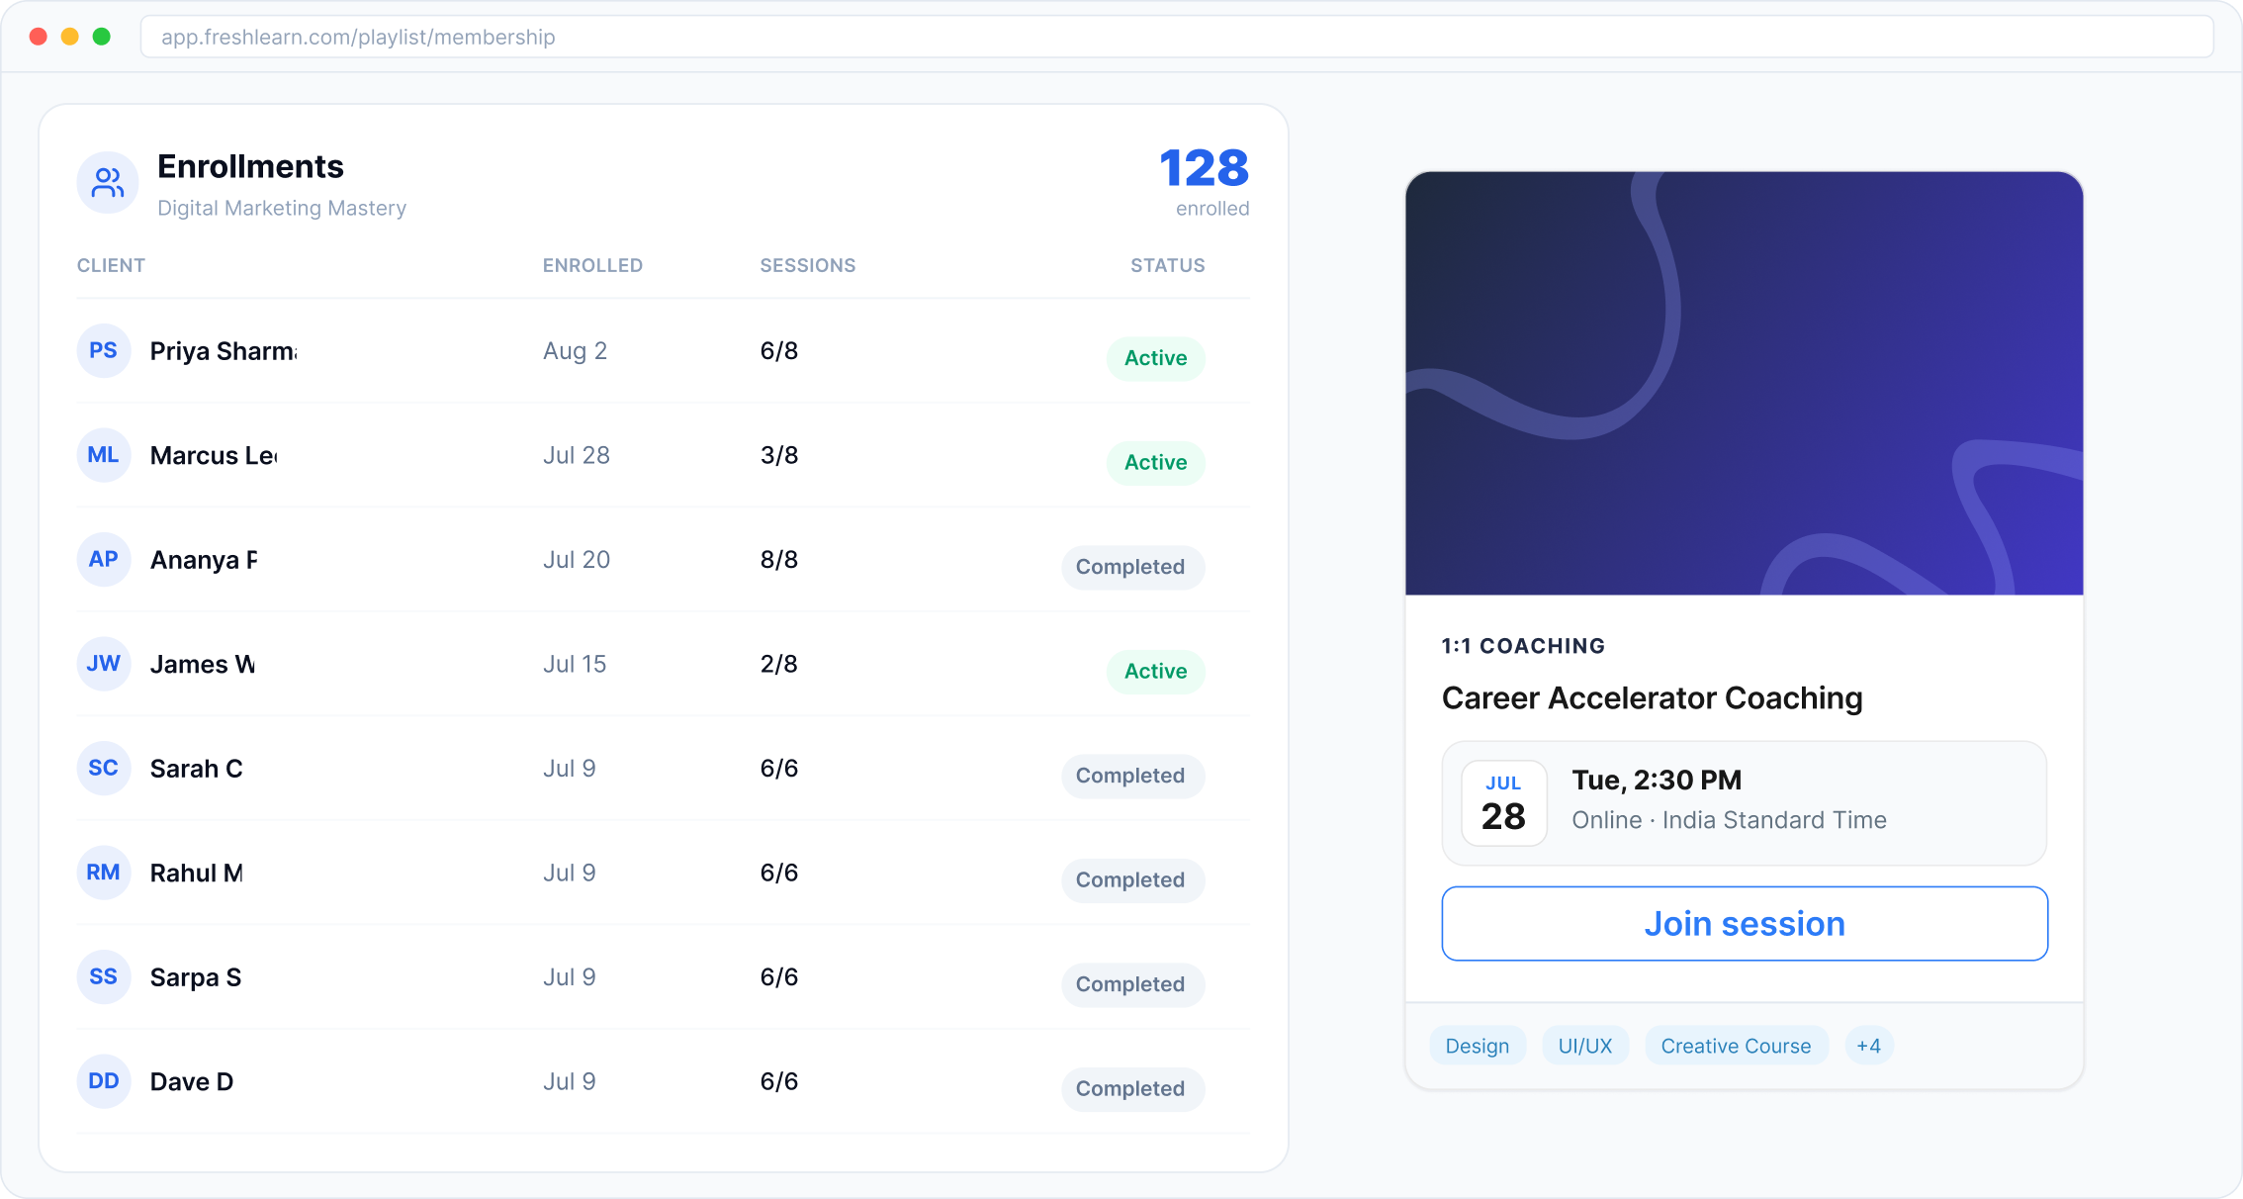Click the Enrollments heading

tap(250, 166)
